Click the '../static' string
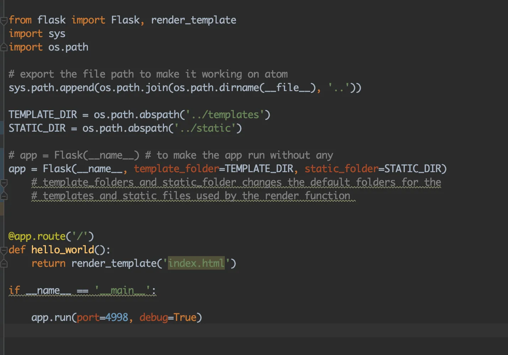The image size is (508, 355). tap(205, 128)
